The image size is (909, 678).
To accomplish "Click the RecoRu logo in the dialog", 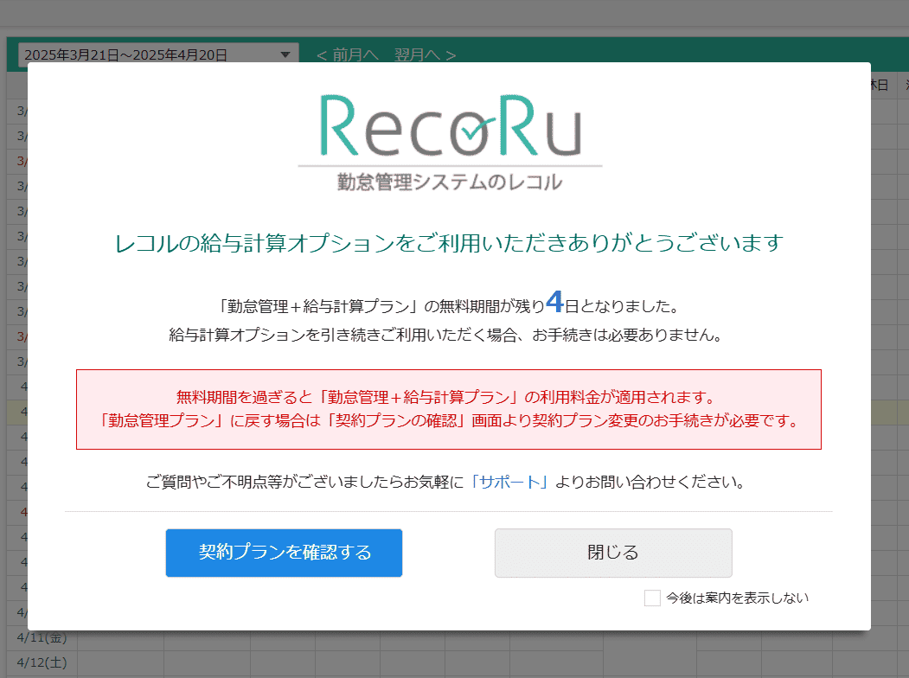I will pyautogui.click(x=451, y=142).
